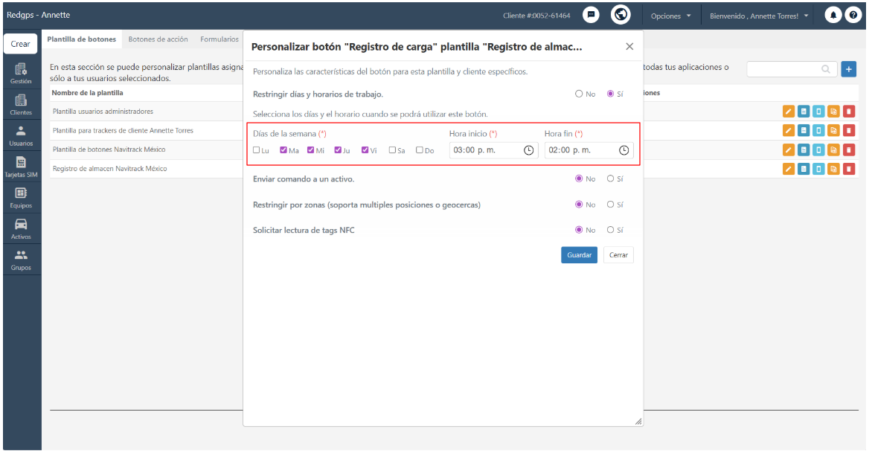Switch to the Botones de acción tab

coord(158,39)
